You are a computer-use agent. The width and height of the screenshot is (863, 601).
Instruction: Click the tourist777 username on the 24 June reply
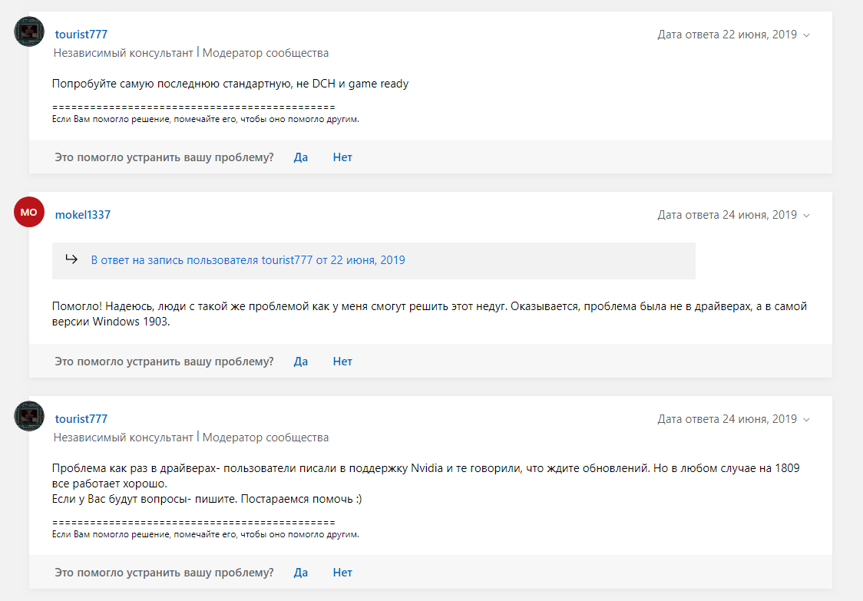pyautogui.click(x=81, y=419)
